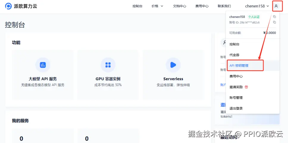Click 成本节约高达 50% description

(x=108, y=85)
